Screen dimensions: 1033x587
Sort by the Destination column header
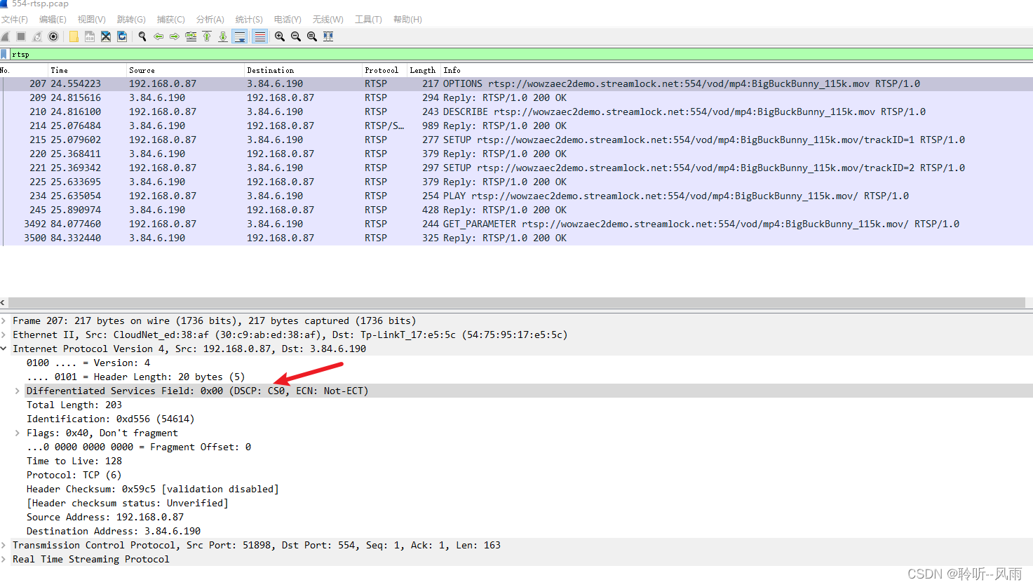click(302, 70)
